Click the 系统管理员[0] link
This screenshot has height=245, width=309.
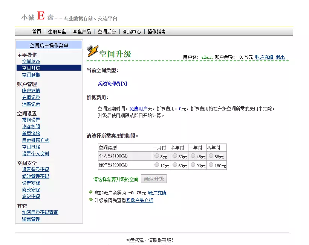click(x=112, y=84)
